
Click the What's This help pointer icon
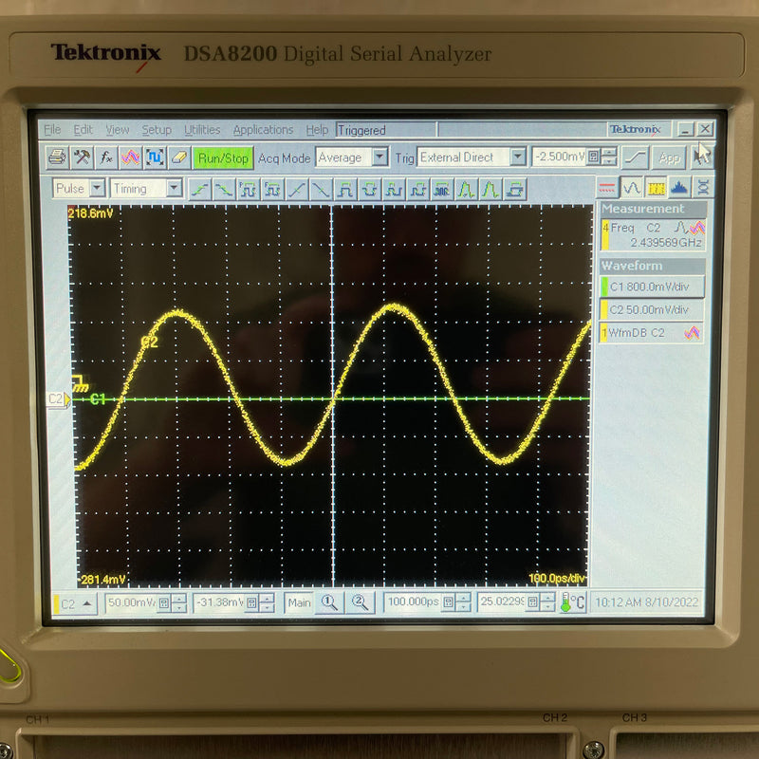pos(702,157)
